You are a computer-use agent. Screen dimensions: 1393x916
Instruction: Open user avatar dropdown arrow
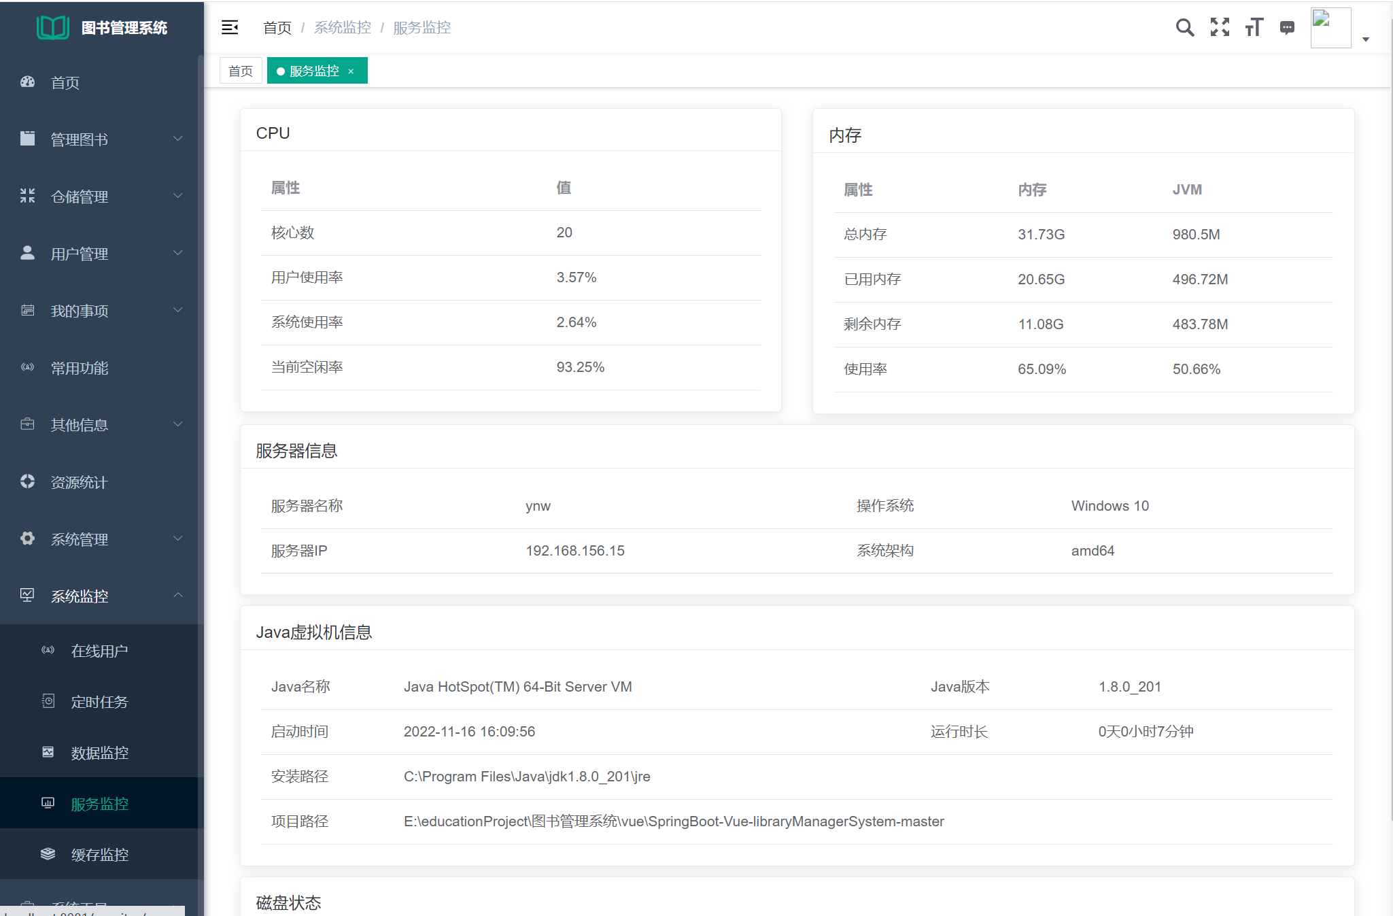click(1365, 39)
